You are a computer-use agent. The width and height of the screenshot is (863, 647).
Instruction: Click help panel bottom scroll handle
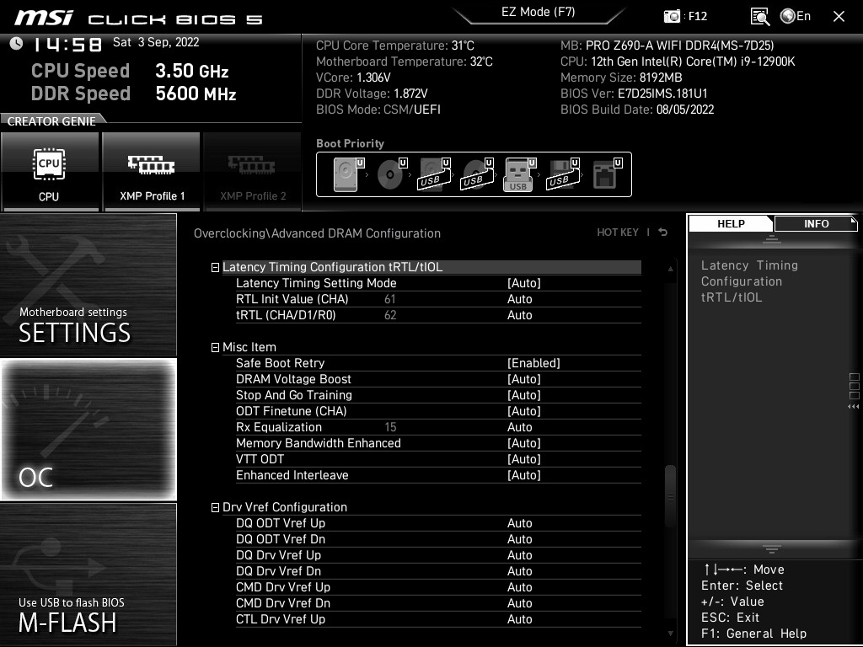tap(772, 549)
